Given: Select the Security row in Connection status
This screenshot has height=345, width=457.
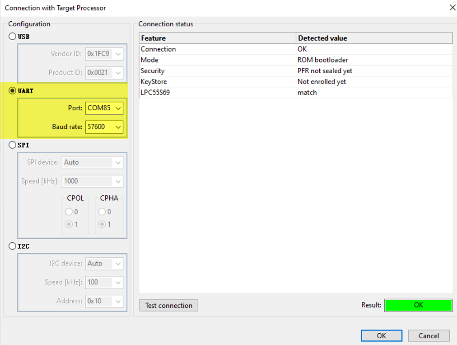Looking at the screenshot, I should (217, 71).
